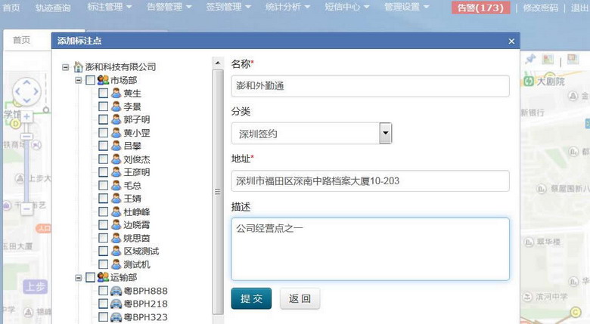Zoom out with the map minus button
Screen dimensions: 590x324
tap(26, 208)
